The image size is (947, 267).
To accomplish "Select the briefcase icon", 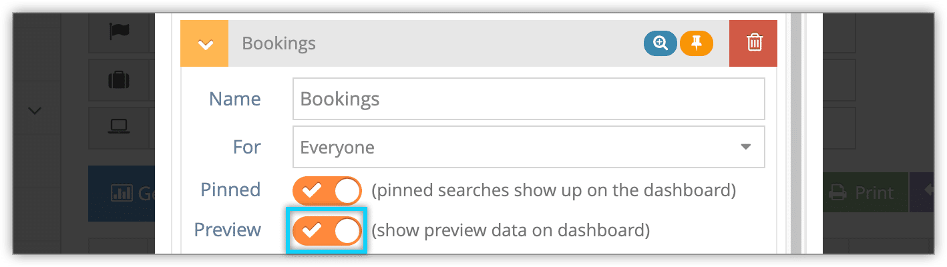I will coord(119,81).
